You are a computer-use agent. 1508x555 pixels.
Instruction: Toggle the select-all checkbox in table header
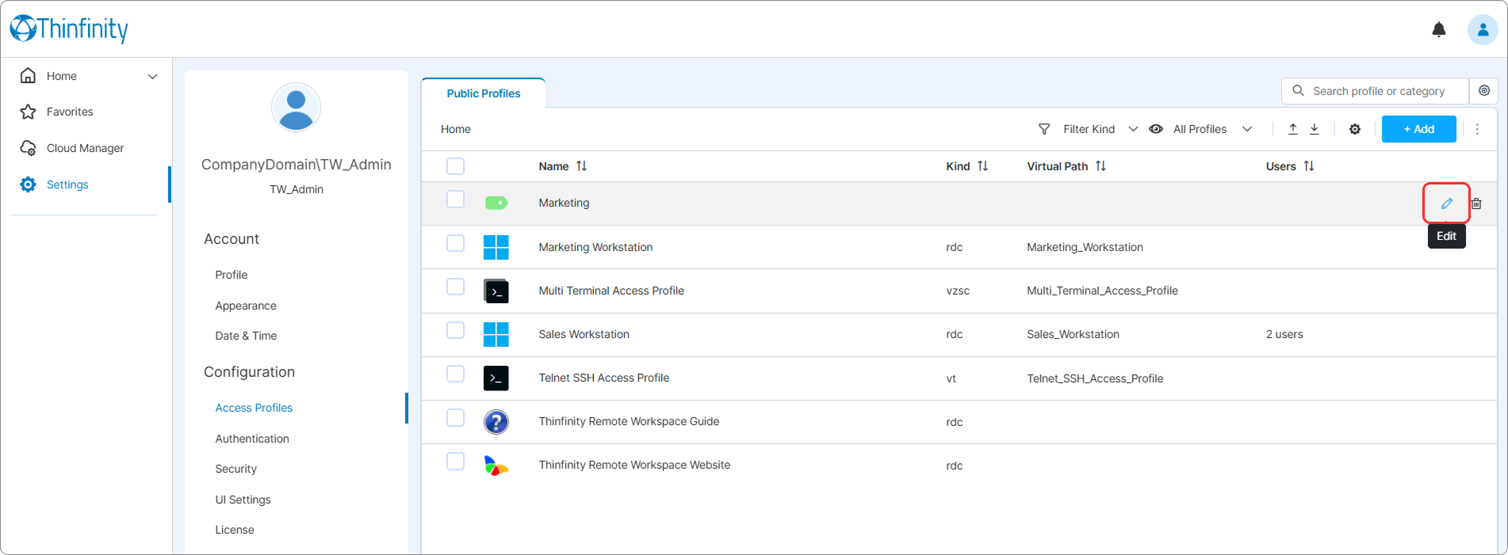(455, 166)
